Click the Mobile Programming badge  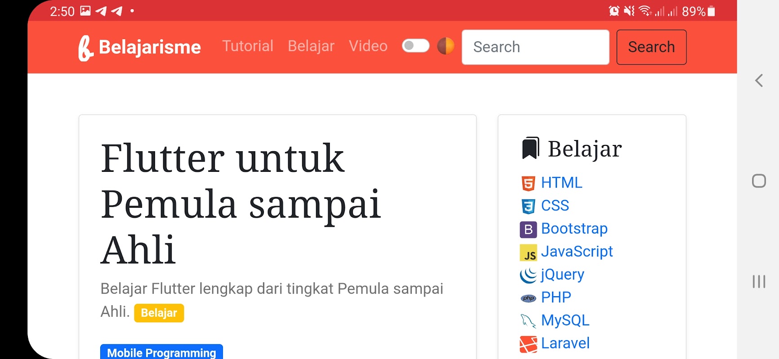pos(161,352)
